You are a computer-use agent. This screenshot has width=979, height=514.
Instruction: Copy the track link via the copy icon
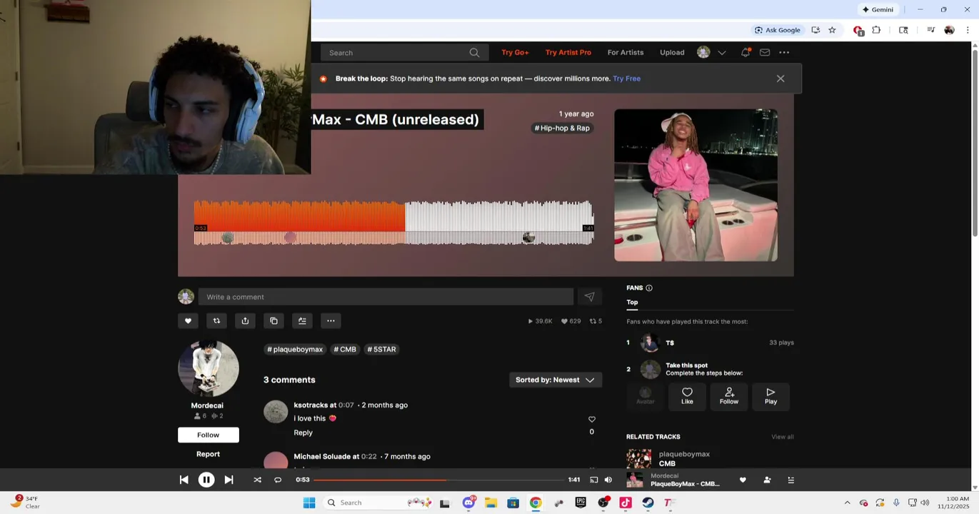tap(273, 321)
